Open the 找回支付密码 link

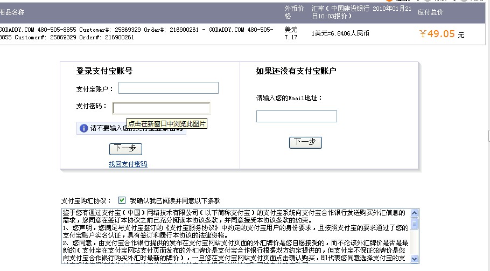click(x=128, y=164)
